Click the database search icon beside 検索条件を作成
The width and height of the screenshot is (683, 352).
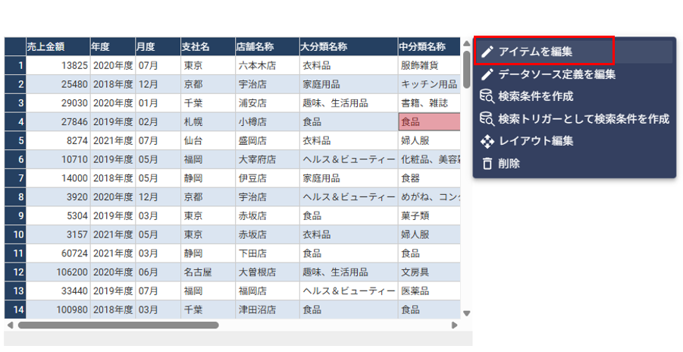[x=487, y=96]
